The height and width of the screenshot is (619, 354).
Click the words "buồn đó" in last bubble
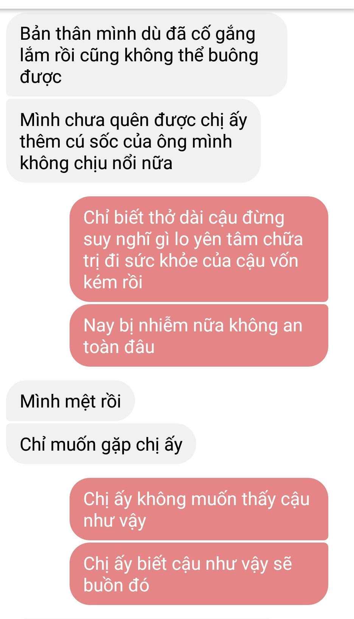tap(116, 585)
